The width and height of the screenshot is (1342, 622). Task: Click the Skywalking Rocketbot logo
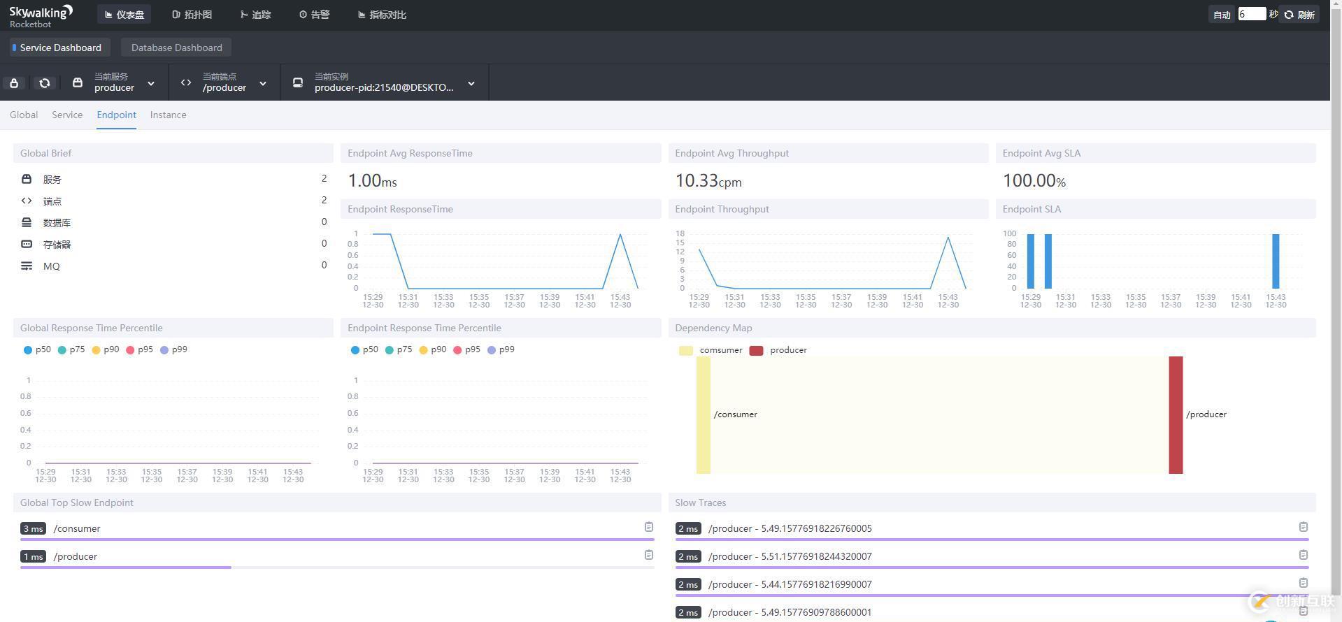pyautogui.click(x=41, y=15)
